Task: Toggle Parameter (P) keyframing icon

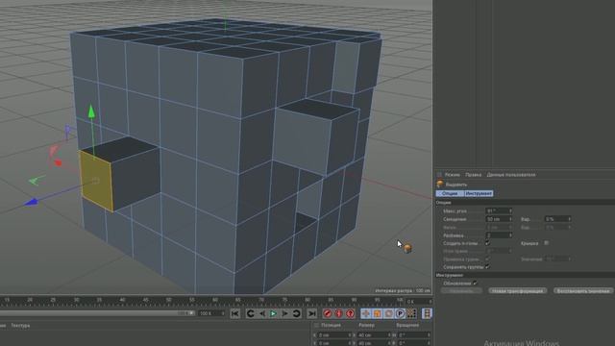Action: click(400, 313)
